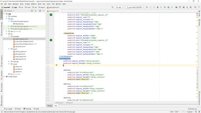Open the VCS menu
This screenshot has width=201, height=113.
tap(53, 4)
